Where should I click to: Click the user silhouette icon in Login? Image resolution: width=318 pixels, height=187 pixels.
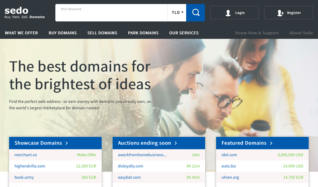pyautogui.click(x=228, y=13)
